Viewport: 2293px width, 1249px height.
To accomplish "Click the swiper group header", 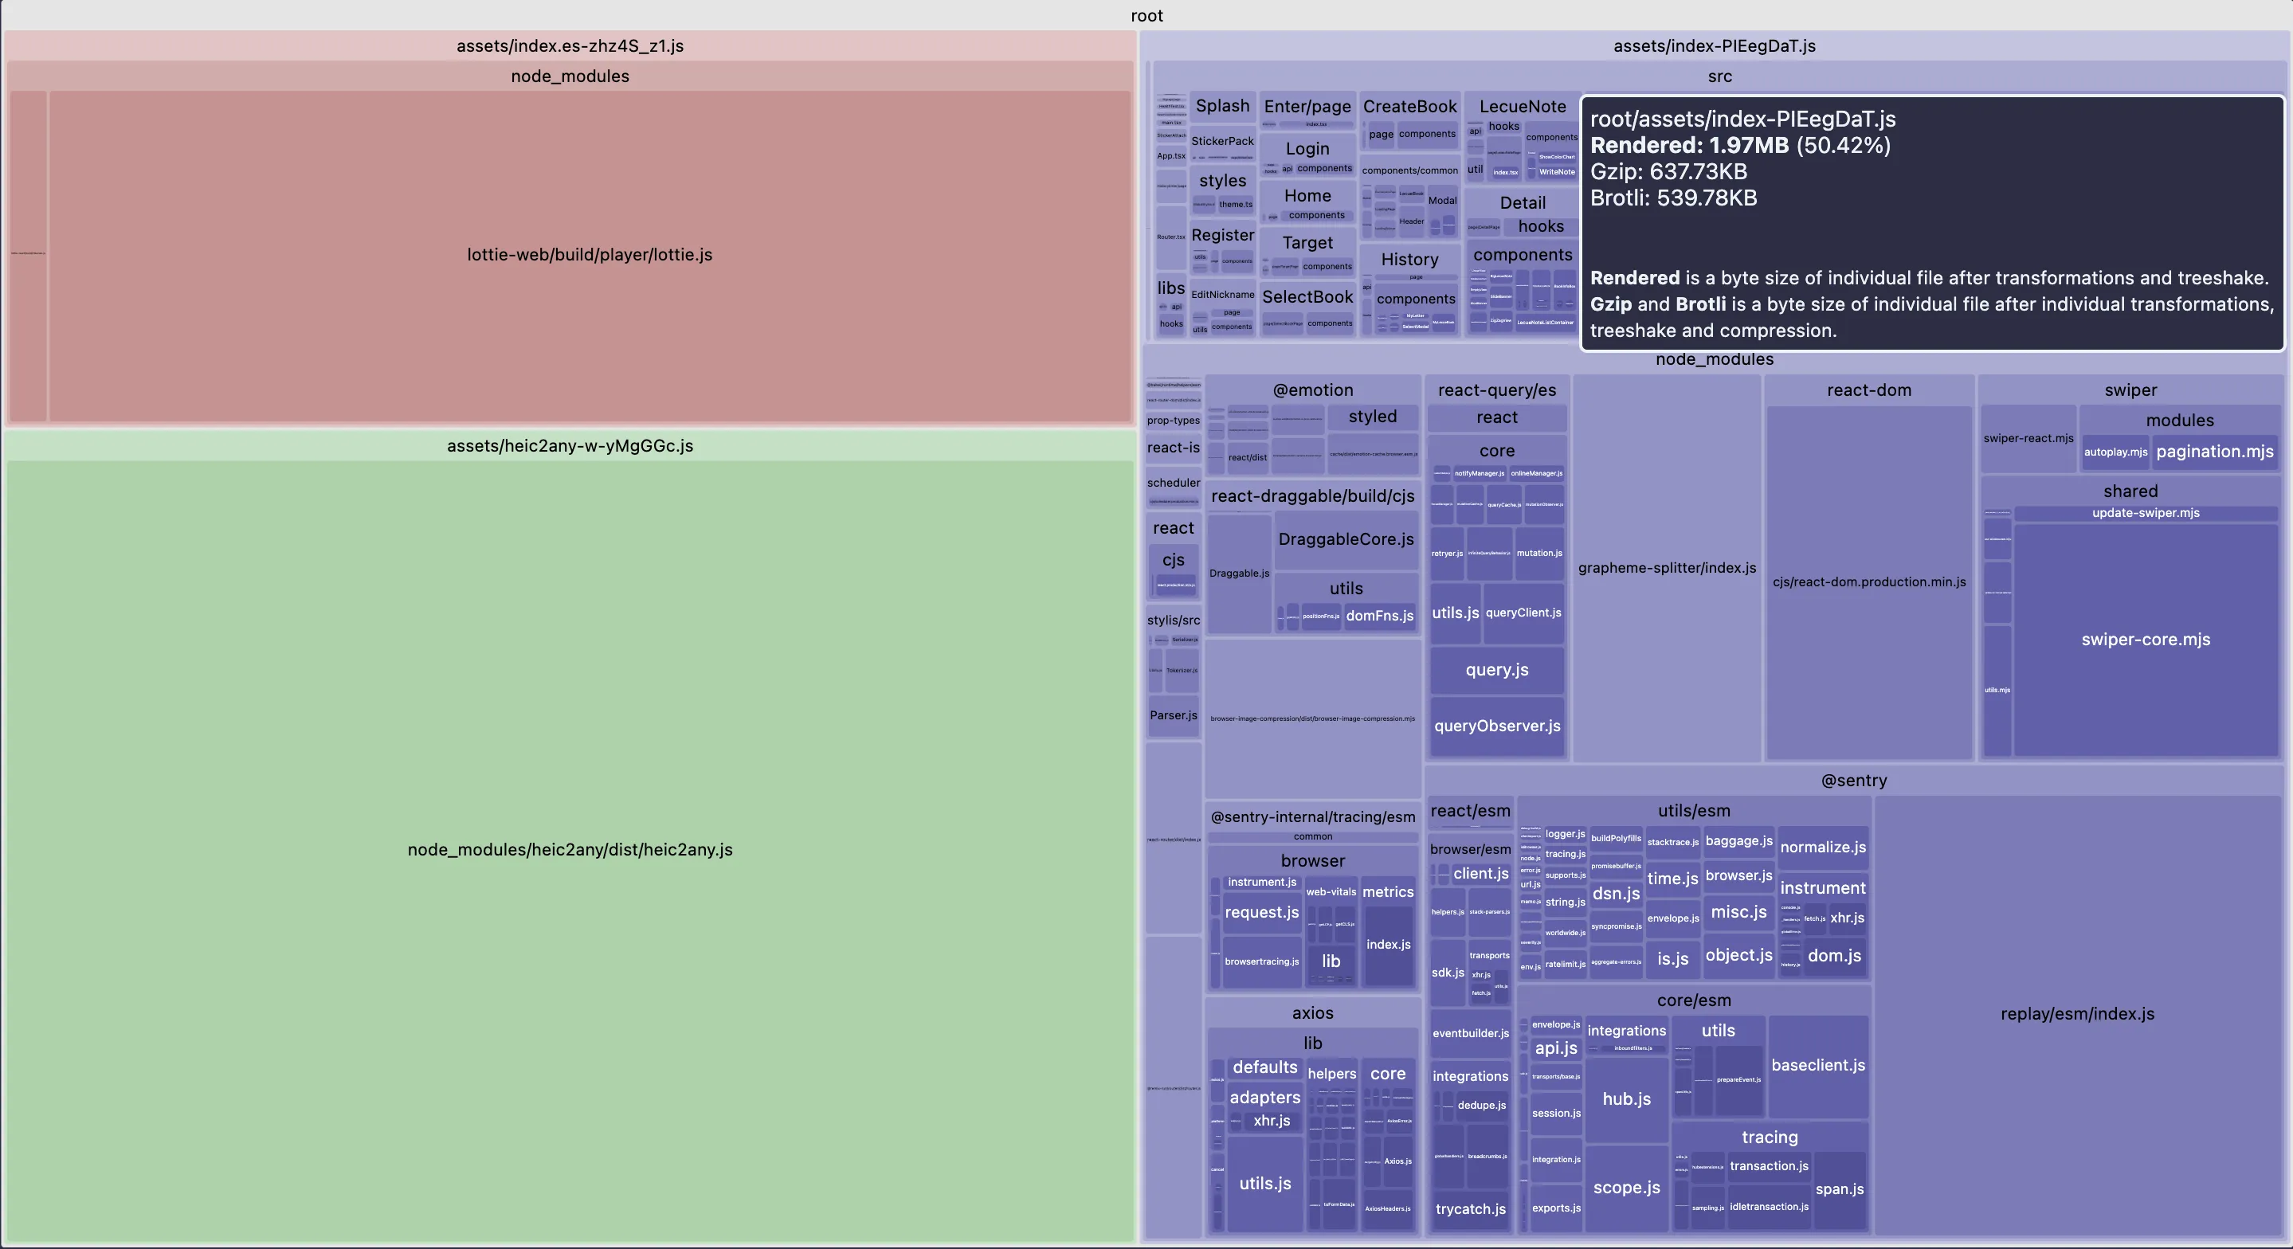I will (x=2130, y=390).
